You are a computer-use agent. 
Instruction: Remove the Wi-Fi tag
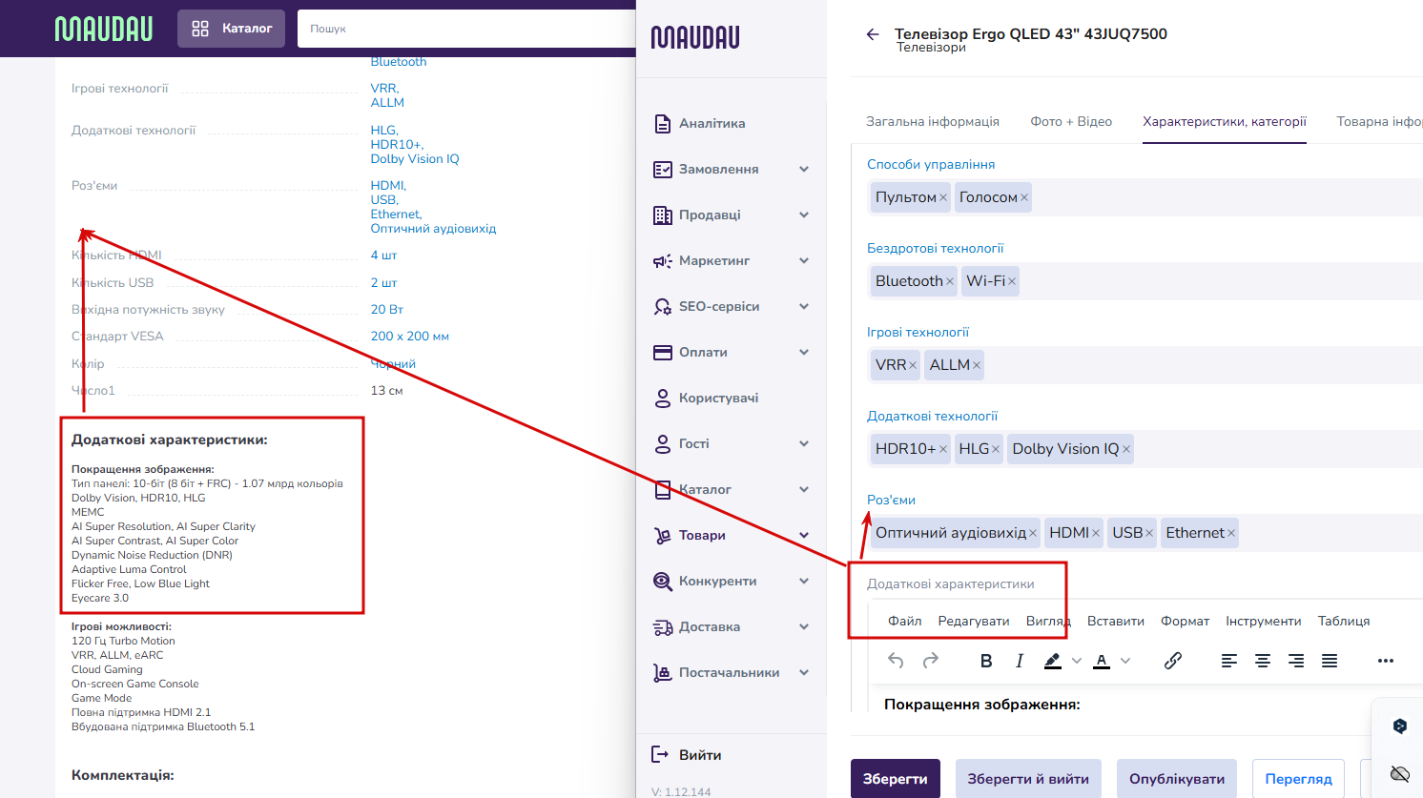1012,282
